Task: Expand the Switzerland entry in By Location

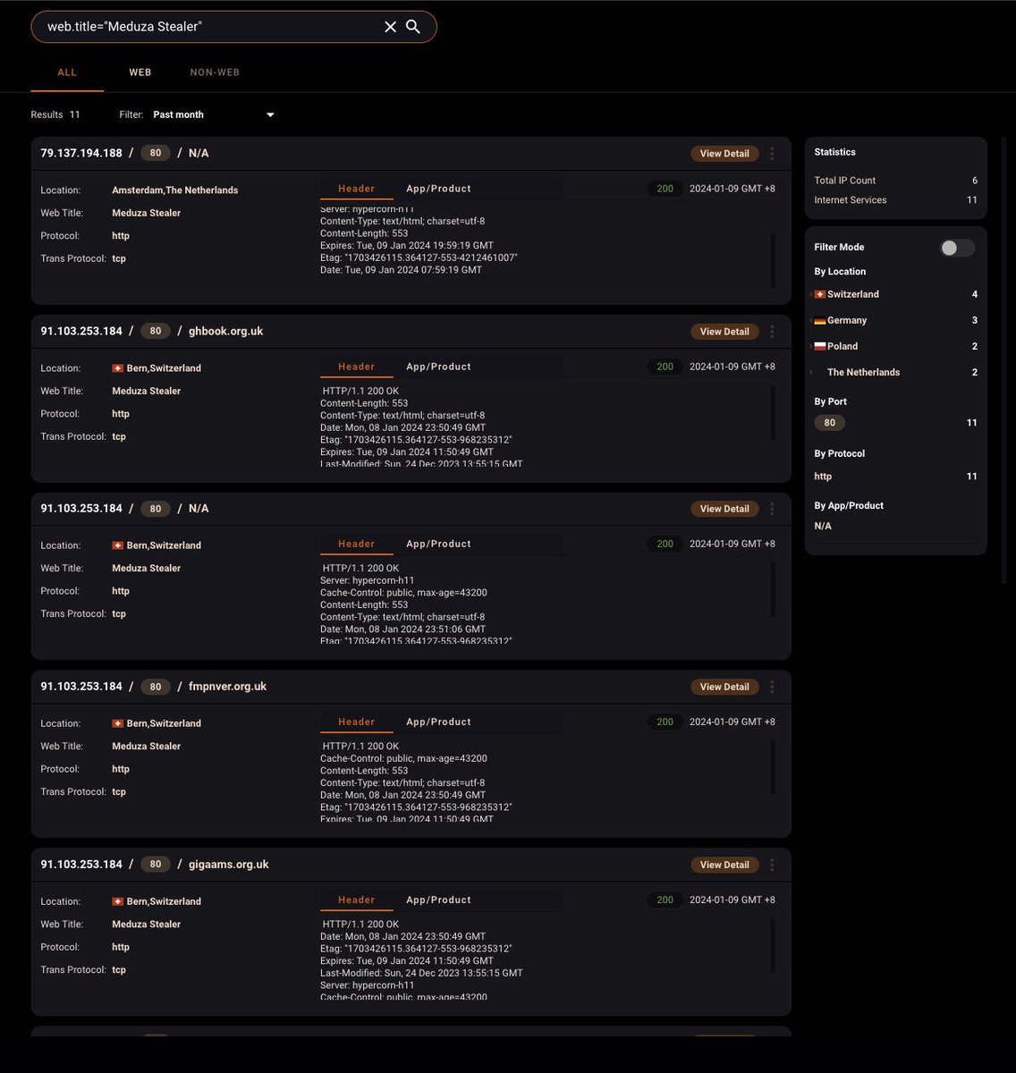Action: pos(812,294)
